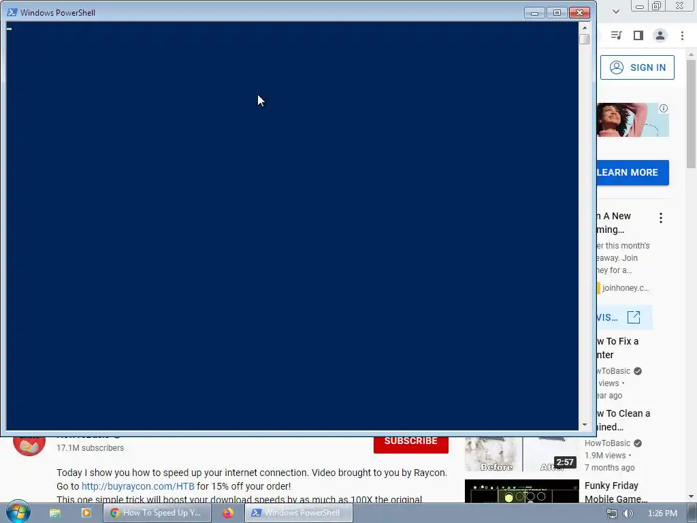Screen dimensions: 697x523
Task: Maximize the PowerShell window
Action: (557, 12)
